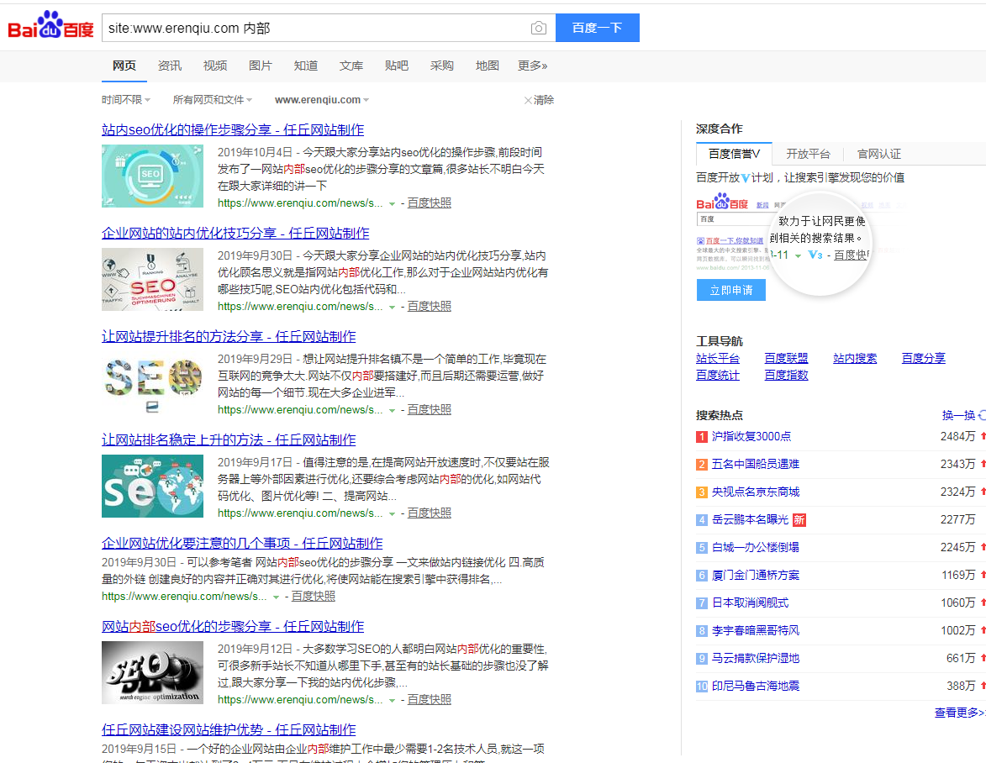Click green arrow beside first result URL
986x763 pixels.
392,203
